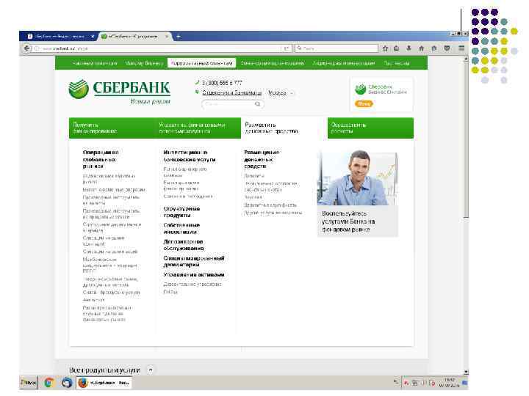Click the toolbar icon right of the home icon
The height and width of the screenshot is (396, 529).
(434, 48)
